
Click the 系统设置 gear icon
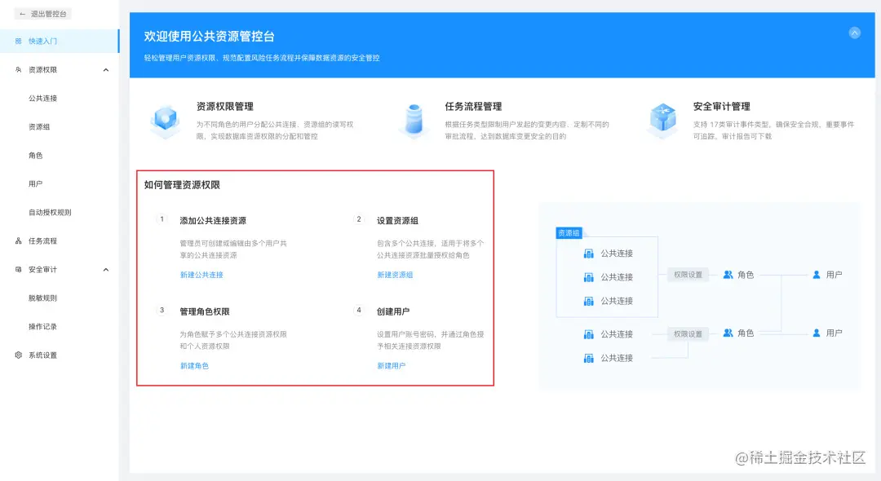pyautogui.click(x=19, y=355)
